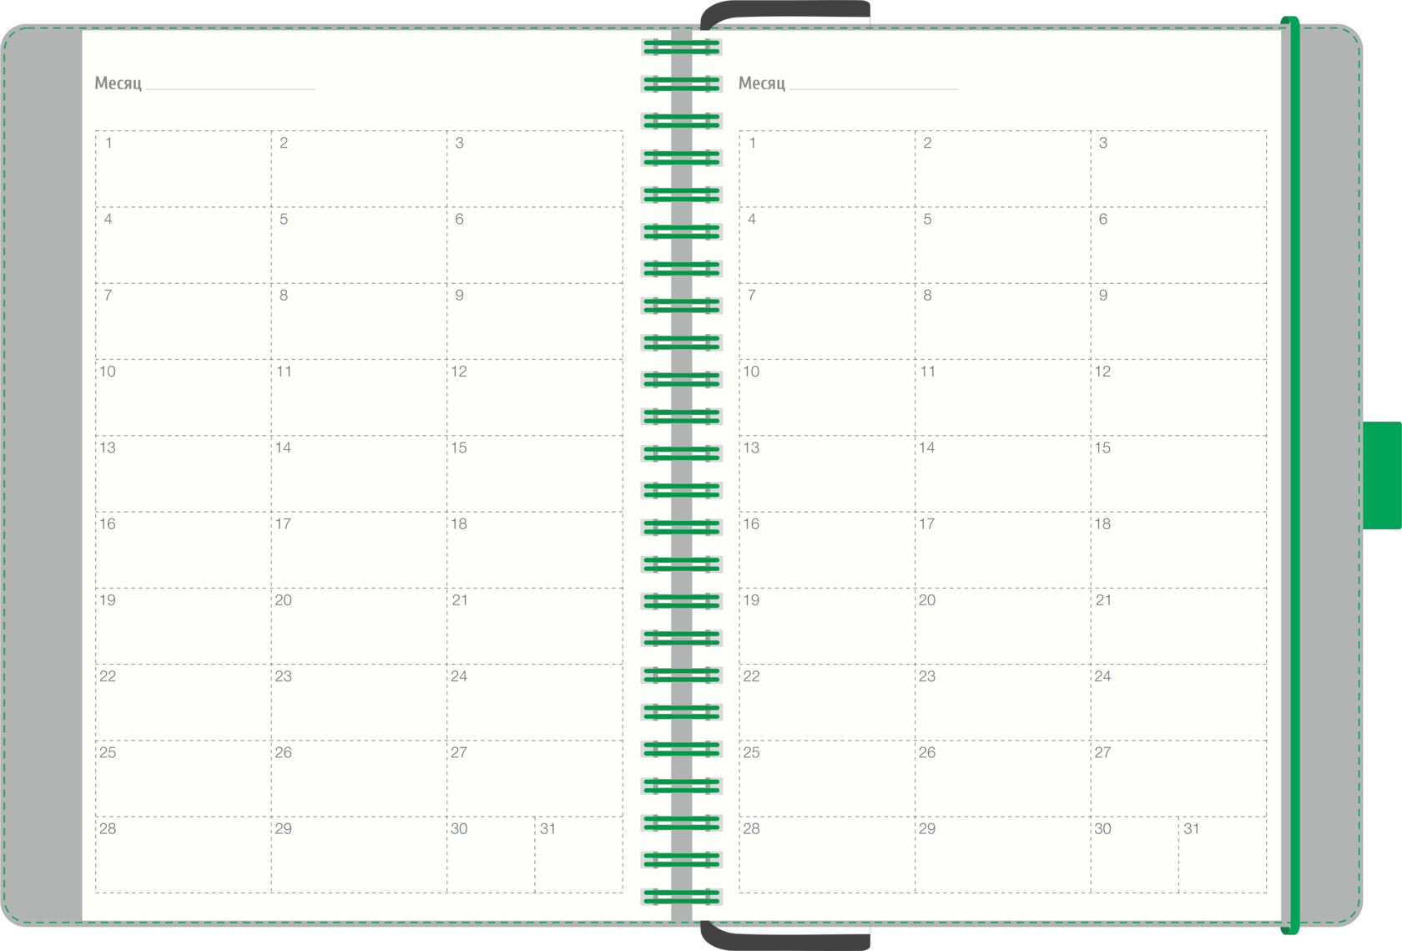
Task: Select day 13 cell on the right page
Action: coord(827,473)
